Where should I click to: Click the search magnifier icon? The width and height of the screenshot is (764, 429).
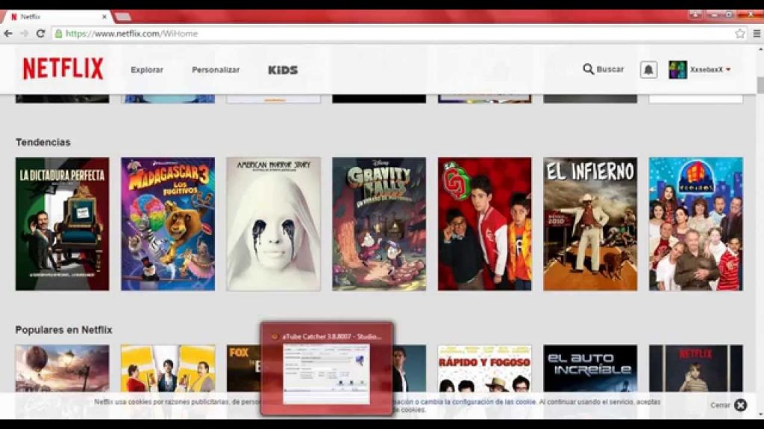588,69
